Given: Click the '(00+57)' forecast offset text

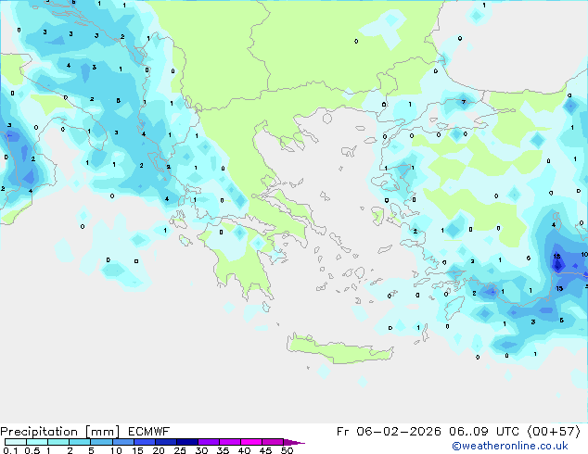Looking at the screenshot, I should coord(554,432).
